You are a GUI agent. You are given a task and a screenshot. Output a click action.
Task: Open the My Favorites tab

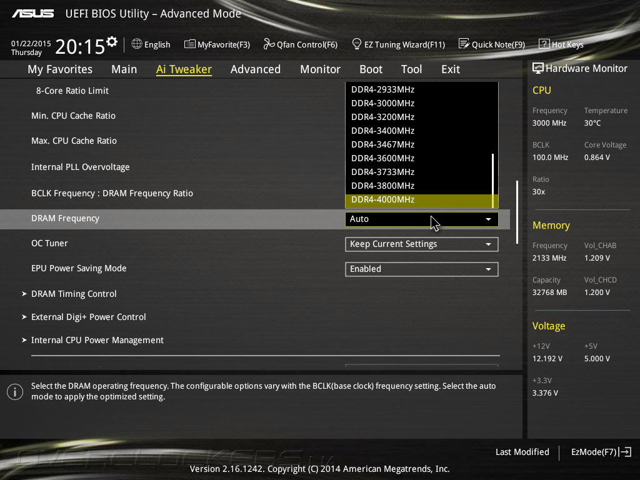tap(60, 69)
